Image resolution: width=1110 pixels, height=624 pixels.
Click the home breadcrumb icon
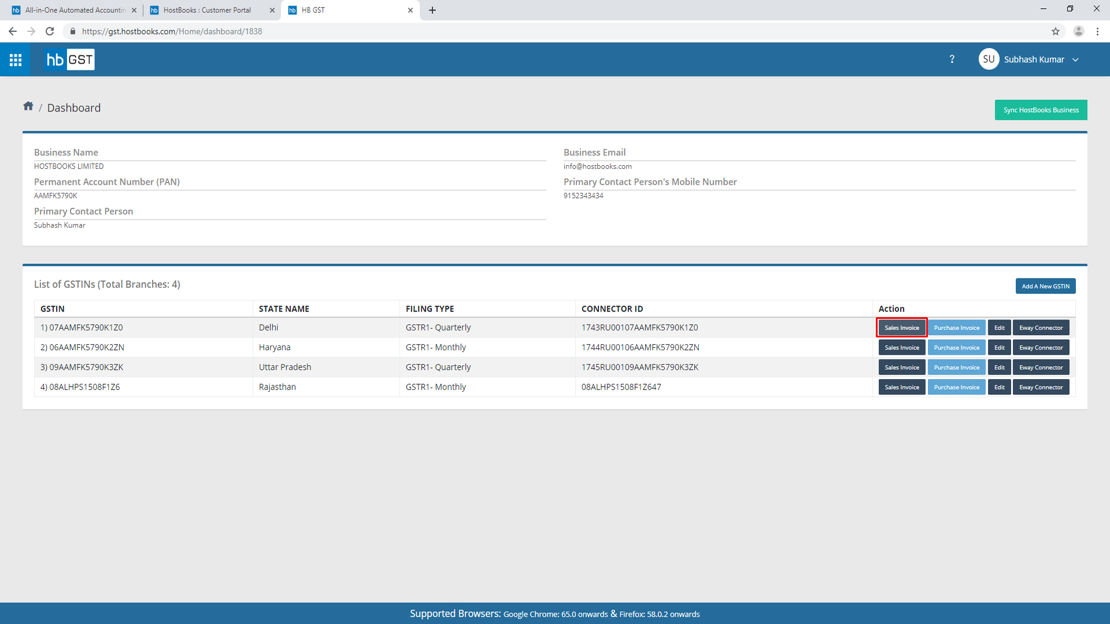28,106
